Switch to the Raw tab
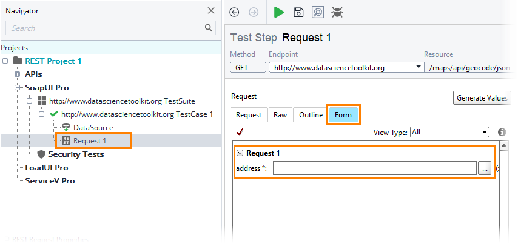Image resolution: width=518 pixels, height=244 pixels. pos(280,115)
